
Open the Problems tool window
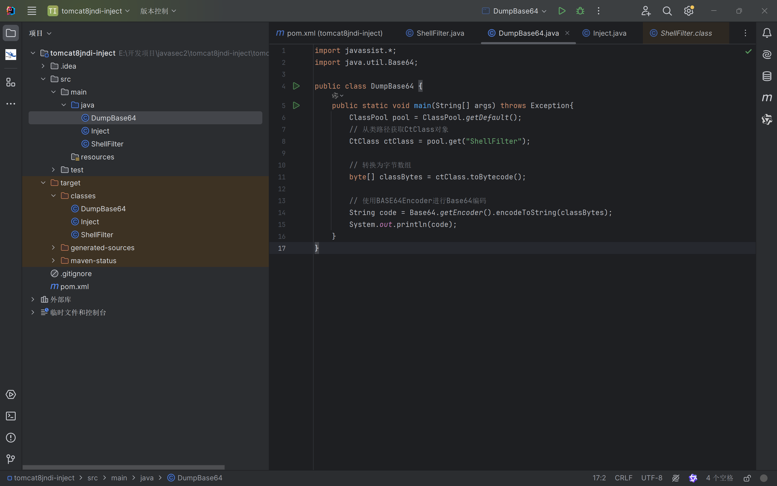[11, 437]
